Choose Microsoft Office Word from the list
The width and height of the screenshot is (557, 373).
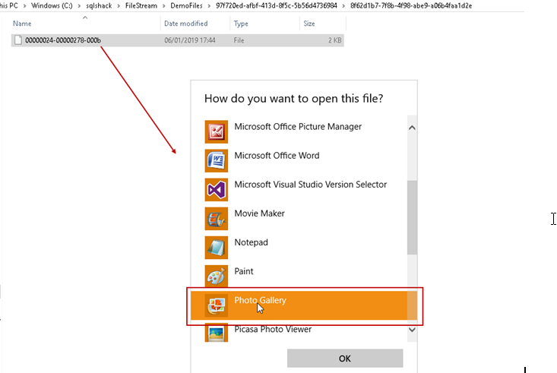click(277, 156)
